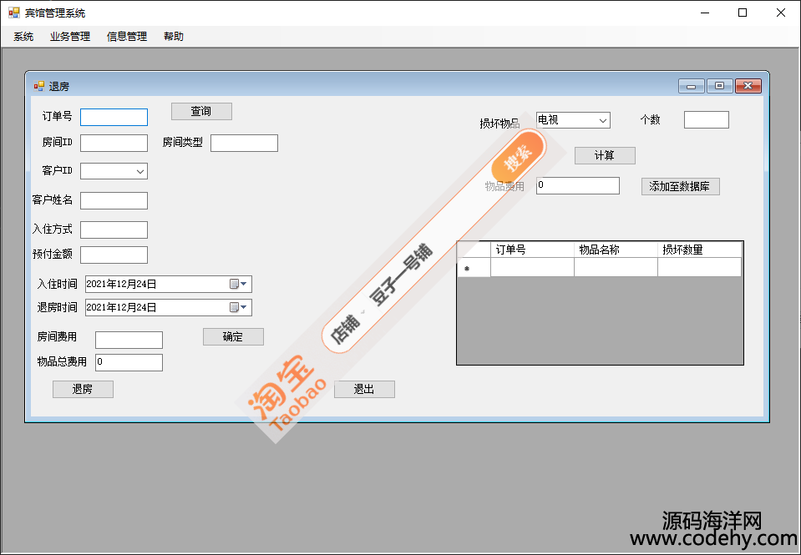Viewport: 801px width, 555px height.
Task: Maximize the 宾馆管理系统 main window
Action: tap(743, 13)
